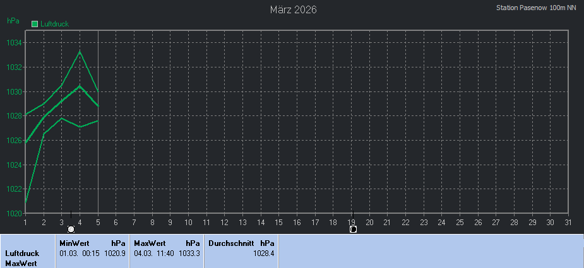584x268 pixels.
Task: Click the pressure peak at day 4
Action: 80,51
